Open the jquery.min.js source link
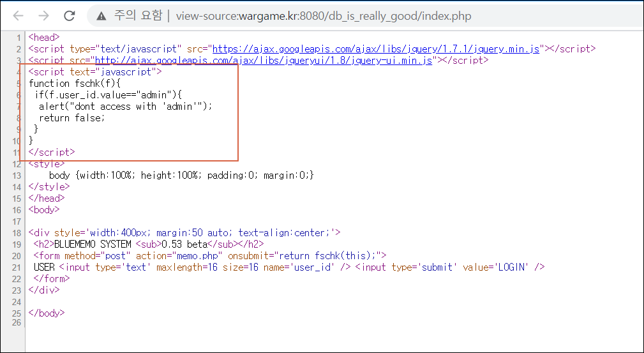This screenshot has width=644, height=353. 376,49
